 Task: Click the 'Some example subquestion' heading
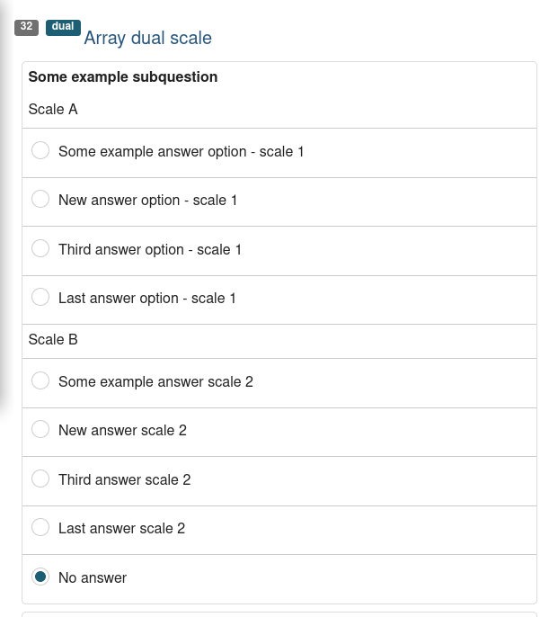point(123,77)
